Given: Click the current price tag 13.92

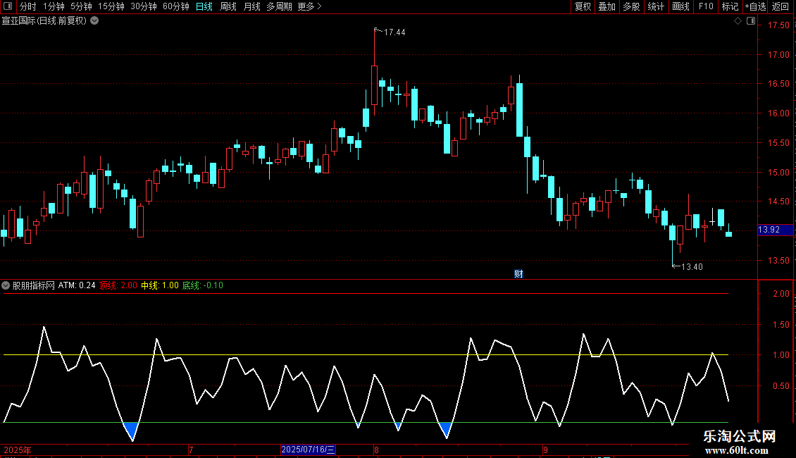Looking at the screenshot, I should [775, 230].
